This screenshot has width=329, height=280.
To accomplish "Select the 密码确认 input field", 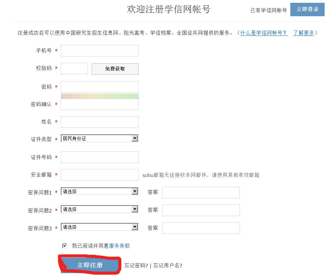I will [99, 104].
